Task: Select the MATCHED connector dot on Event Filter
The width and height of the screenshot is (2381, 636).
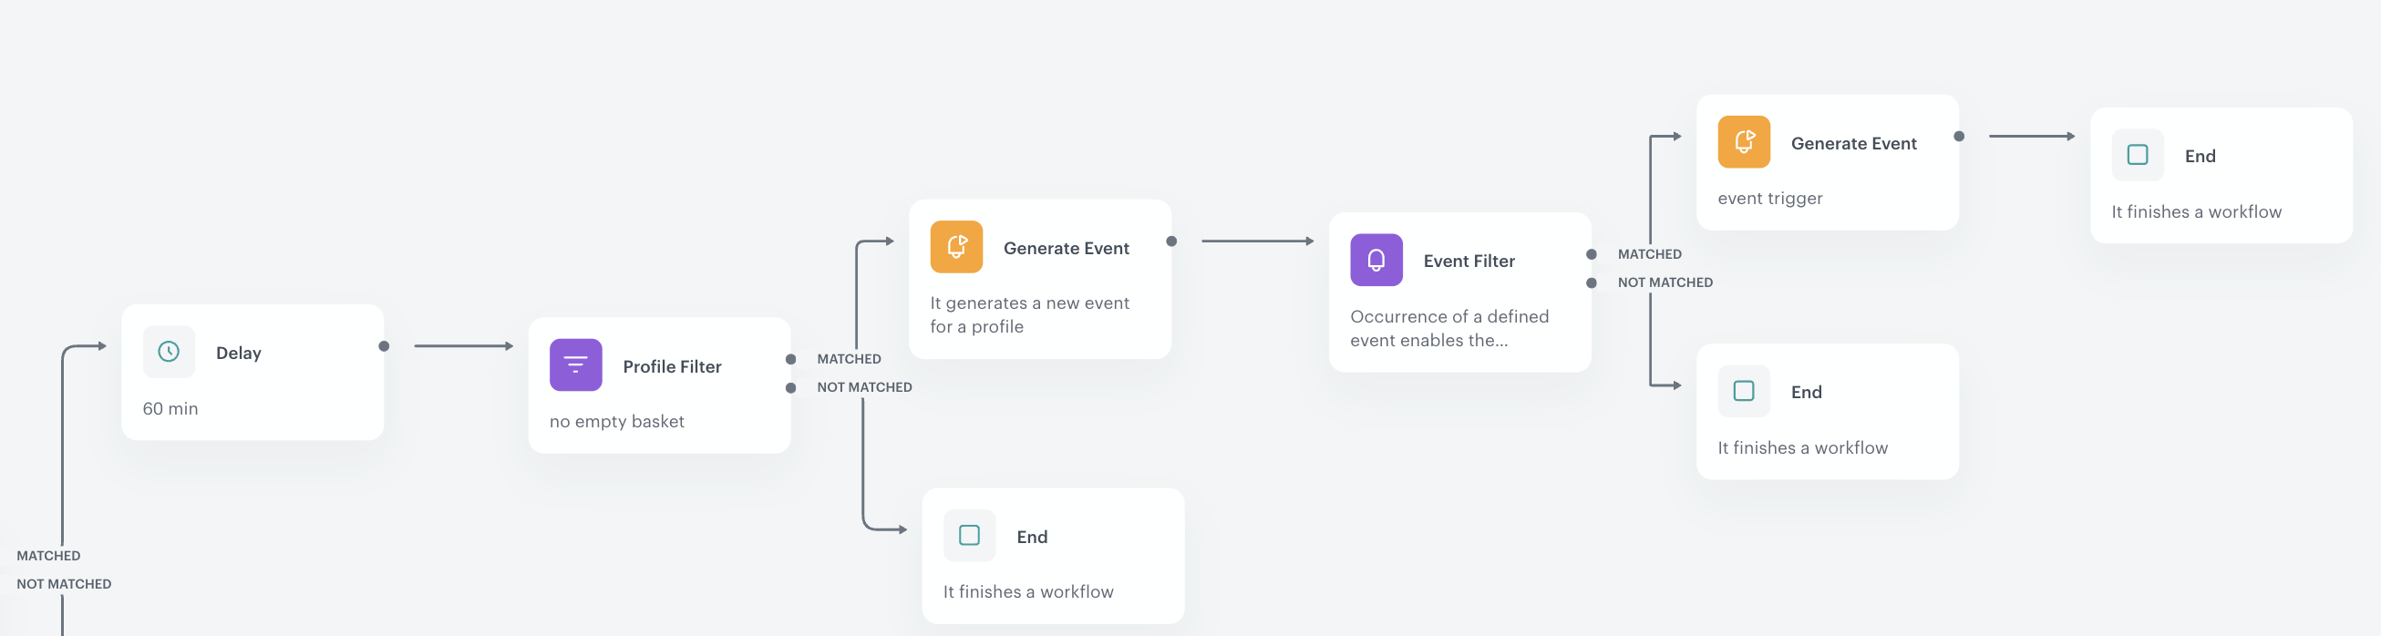Action: [1592, 252]
